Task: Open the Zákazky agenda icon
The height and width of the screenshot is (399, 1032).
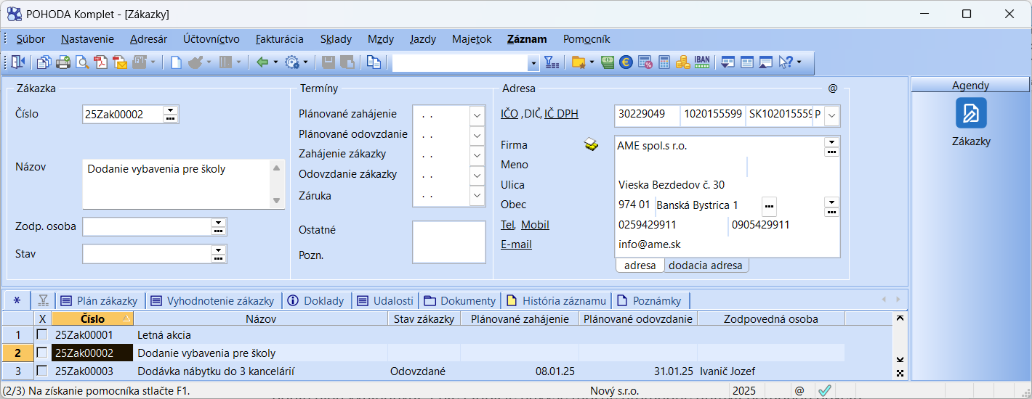Action: [971, 114]
